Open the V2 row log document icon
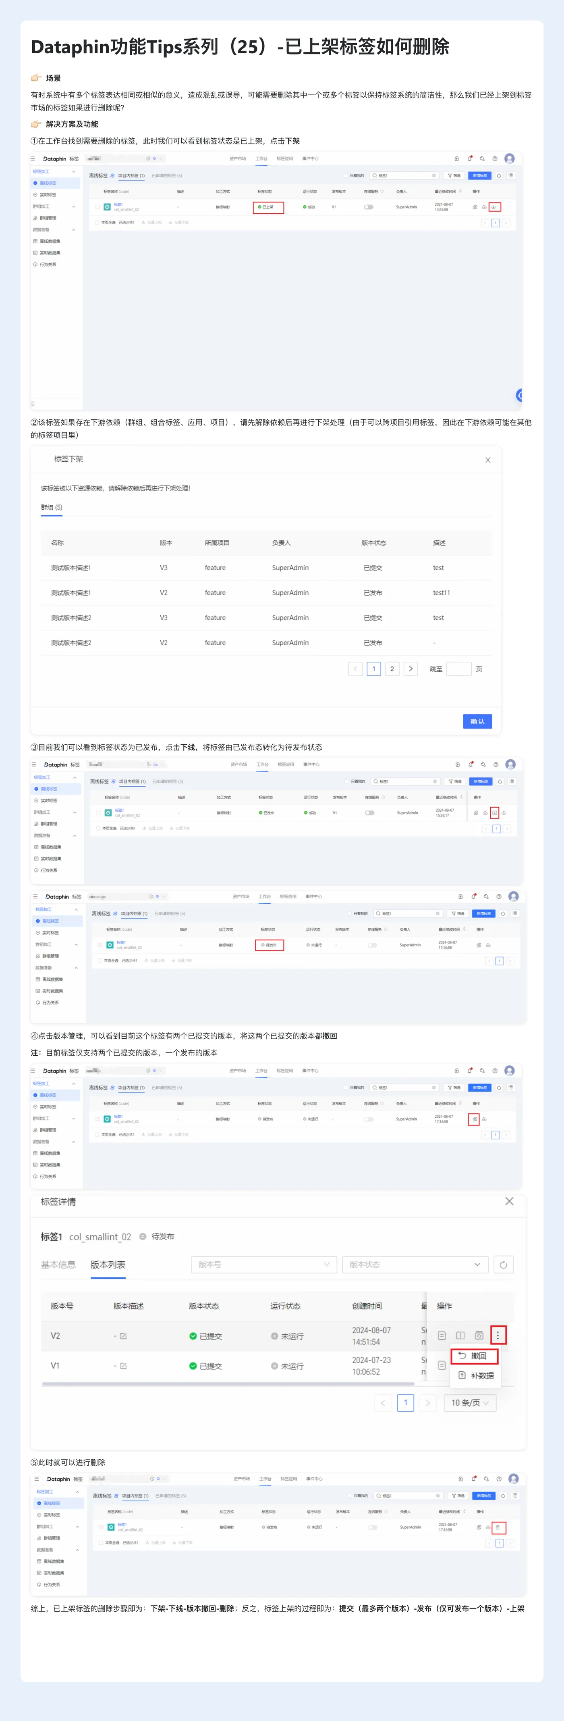Image resolution: width=564 pixels, height=1721 pixels. coord(442,1336)
